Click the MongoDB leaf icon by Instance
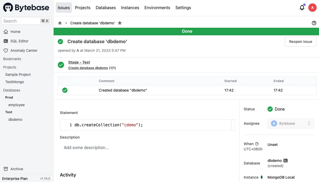This screenshot has height=182, width=319. tap(261, 177)
